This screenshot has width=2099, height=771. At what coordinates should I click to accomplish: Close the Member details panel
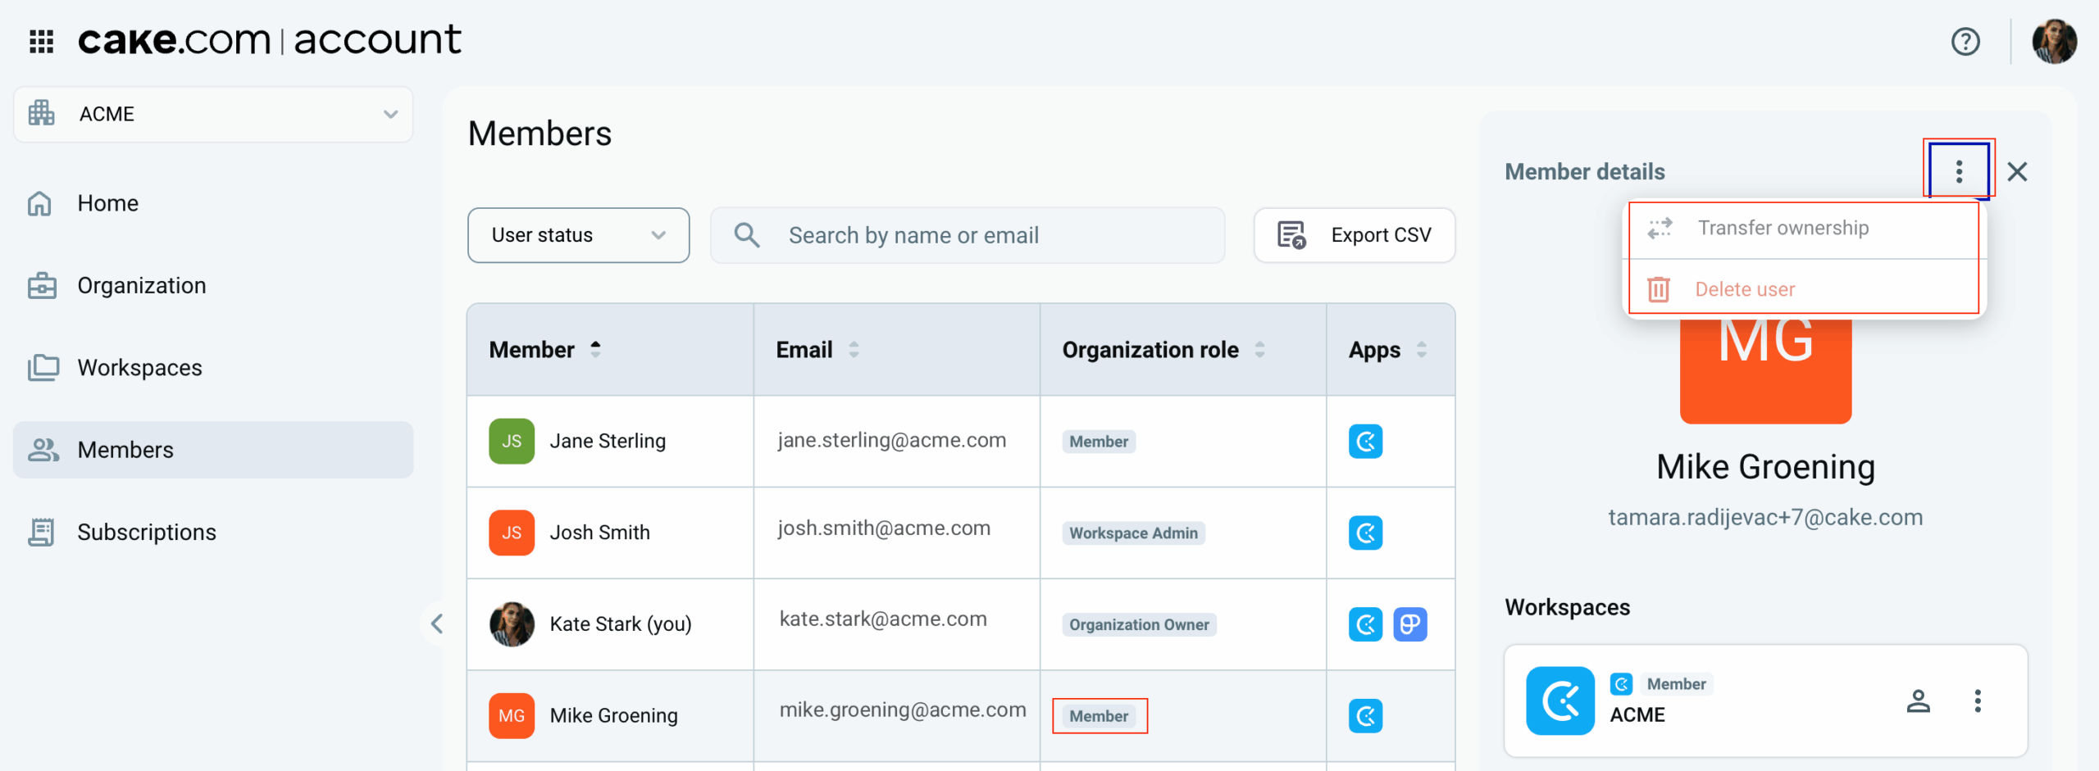[2017, 171]
